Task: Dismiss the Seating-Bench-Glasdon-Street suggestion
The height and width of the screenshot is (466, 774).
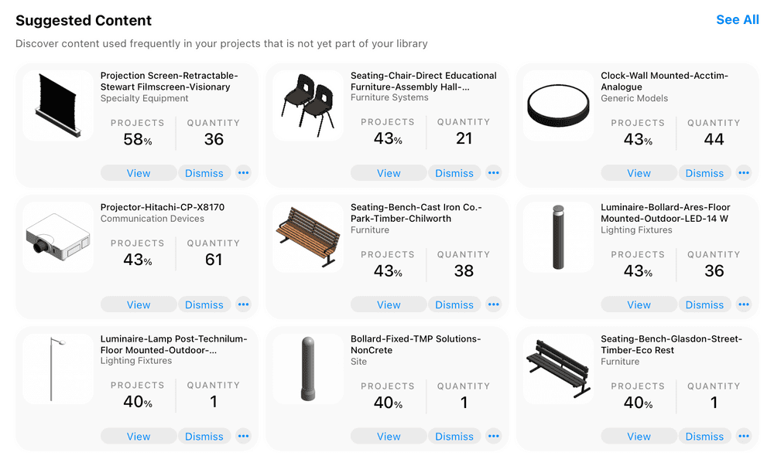Action: [704, 436]
